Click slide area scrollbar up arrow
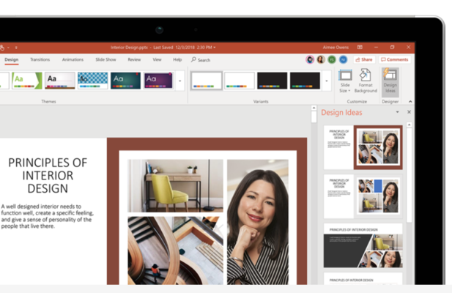The image size is (452, 293). [x=314, y=108]
